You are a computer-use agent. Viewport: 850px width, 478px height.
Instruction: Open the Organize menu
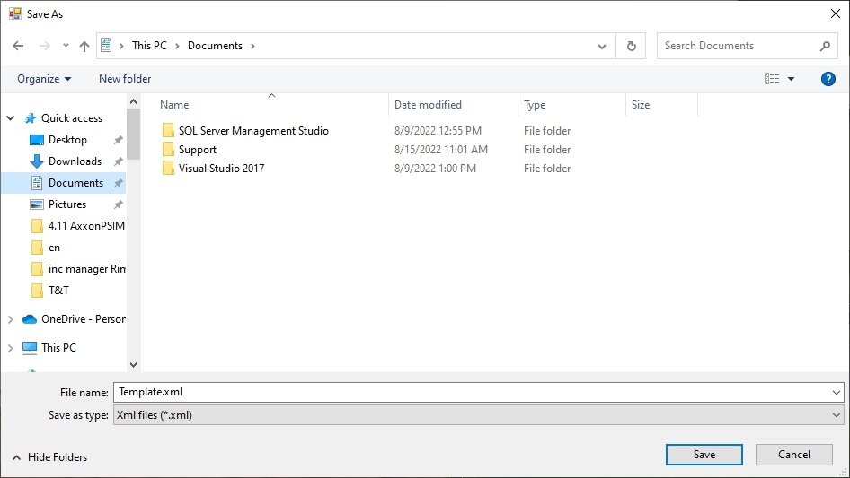44,79
